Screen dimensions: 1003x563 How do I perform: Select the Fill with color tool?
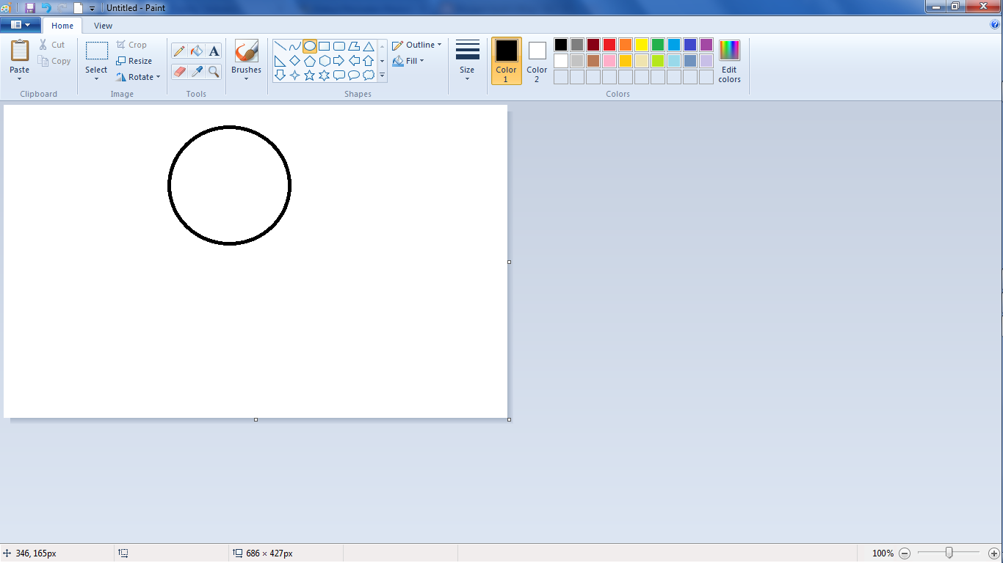click(x=196, y=51)
